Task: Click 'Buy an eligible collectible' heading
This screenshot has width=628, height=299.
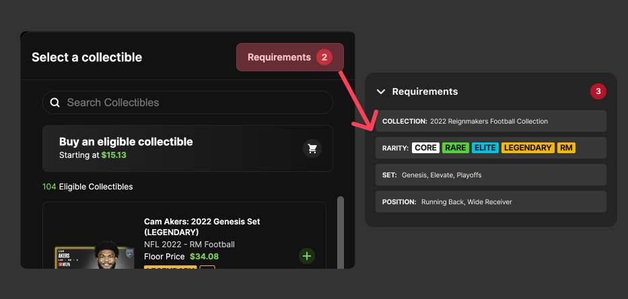Action: point(126,142)
